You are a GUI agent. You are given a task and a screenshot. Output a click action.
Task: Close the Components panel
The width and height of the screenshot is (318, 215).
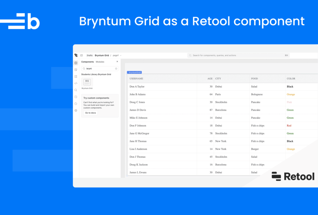[x=117, y=62]
